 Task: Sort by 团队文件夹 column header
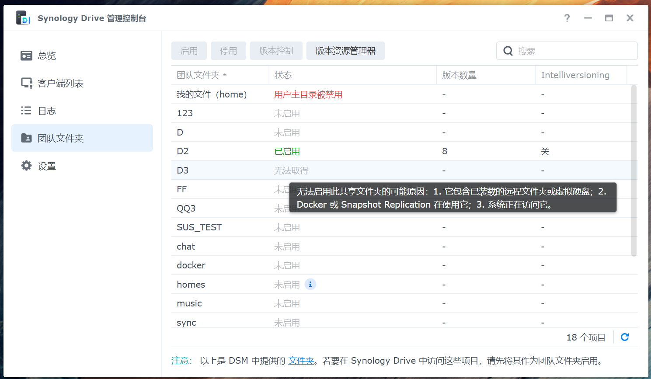[220, 75]
